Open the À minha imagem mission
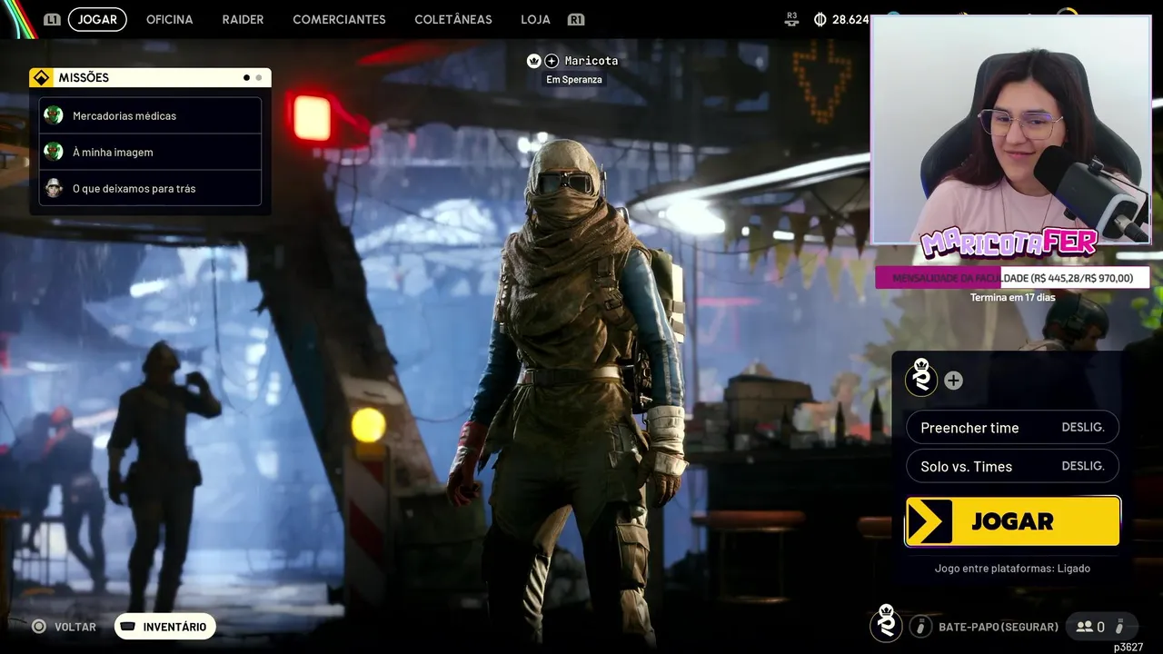Viewport: 1163px width, 654px height. (151, 152)
